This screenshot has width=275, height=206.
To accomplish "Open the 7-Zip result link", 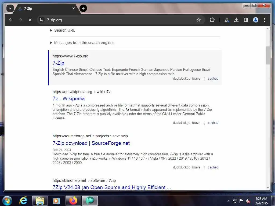I will (x=58, y=63).
